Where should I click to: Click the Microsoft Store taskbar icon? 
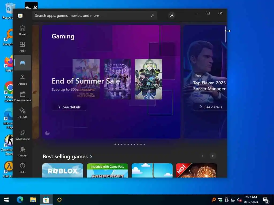pyautogui.click(x=46, y=200)
